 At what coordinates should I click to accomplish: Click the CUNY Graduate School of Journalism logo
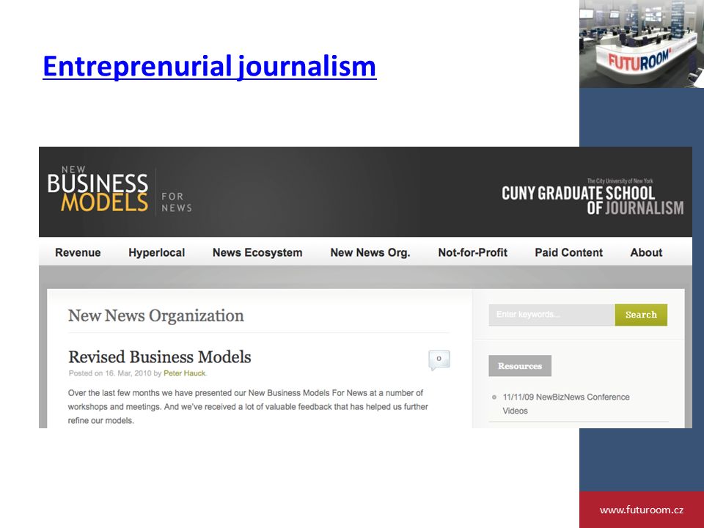pyautogui.click(x=593, y=197)
